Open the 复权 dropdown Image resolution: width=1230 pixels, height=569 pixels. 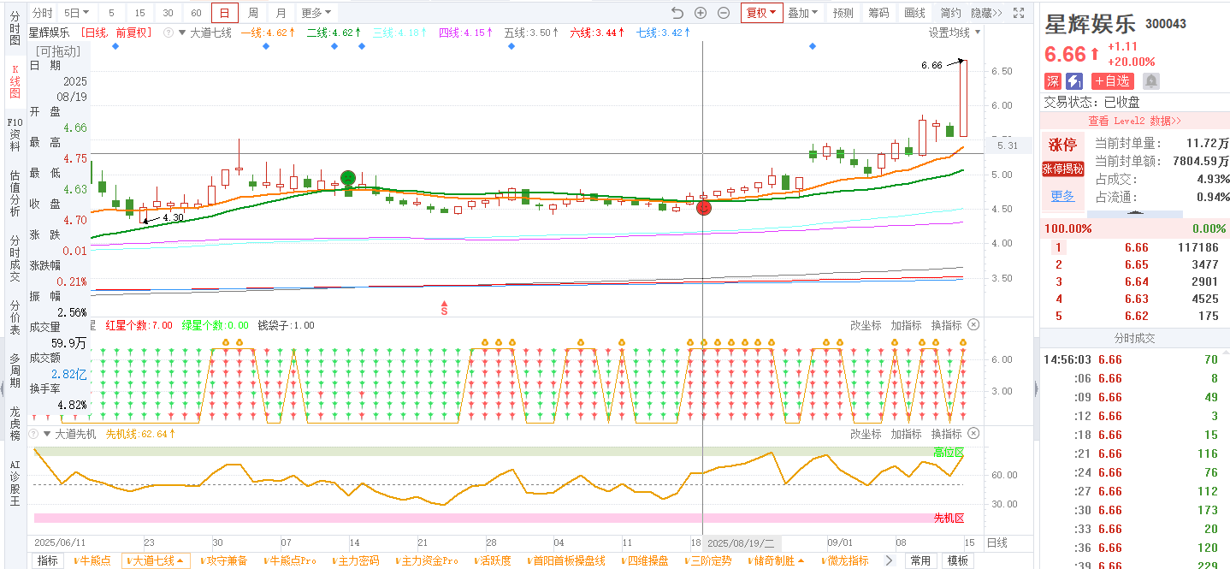(761, 13)
